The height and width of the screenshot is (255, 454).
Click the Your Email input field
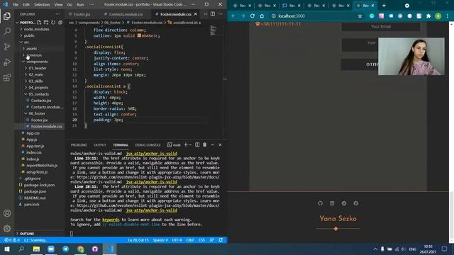380,27
